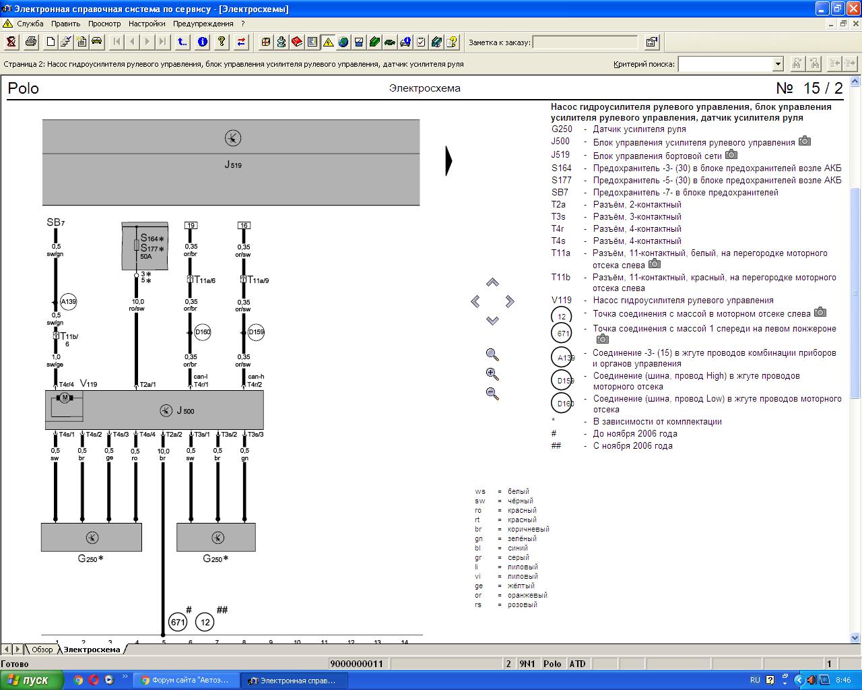Go to first page using navigation arrow
The width and height of the screenshot is (862, 690).
click(117, 42)
